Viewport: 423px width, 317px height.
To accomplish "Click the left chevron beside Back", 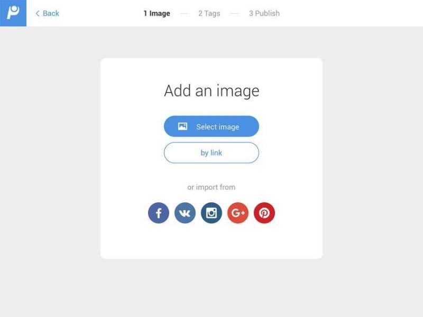I will (x=38, y=14).
